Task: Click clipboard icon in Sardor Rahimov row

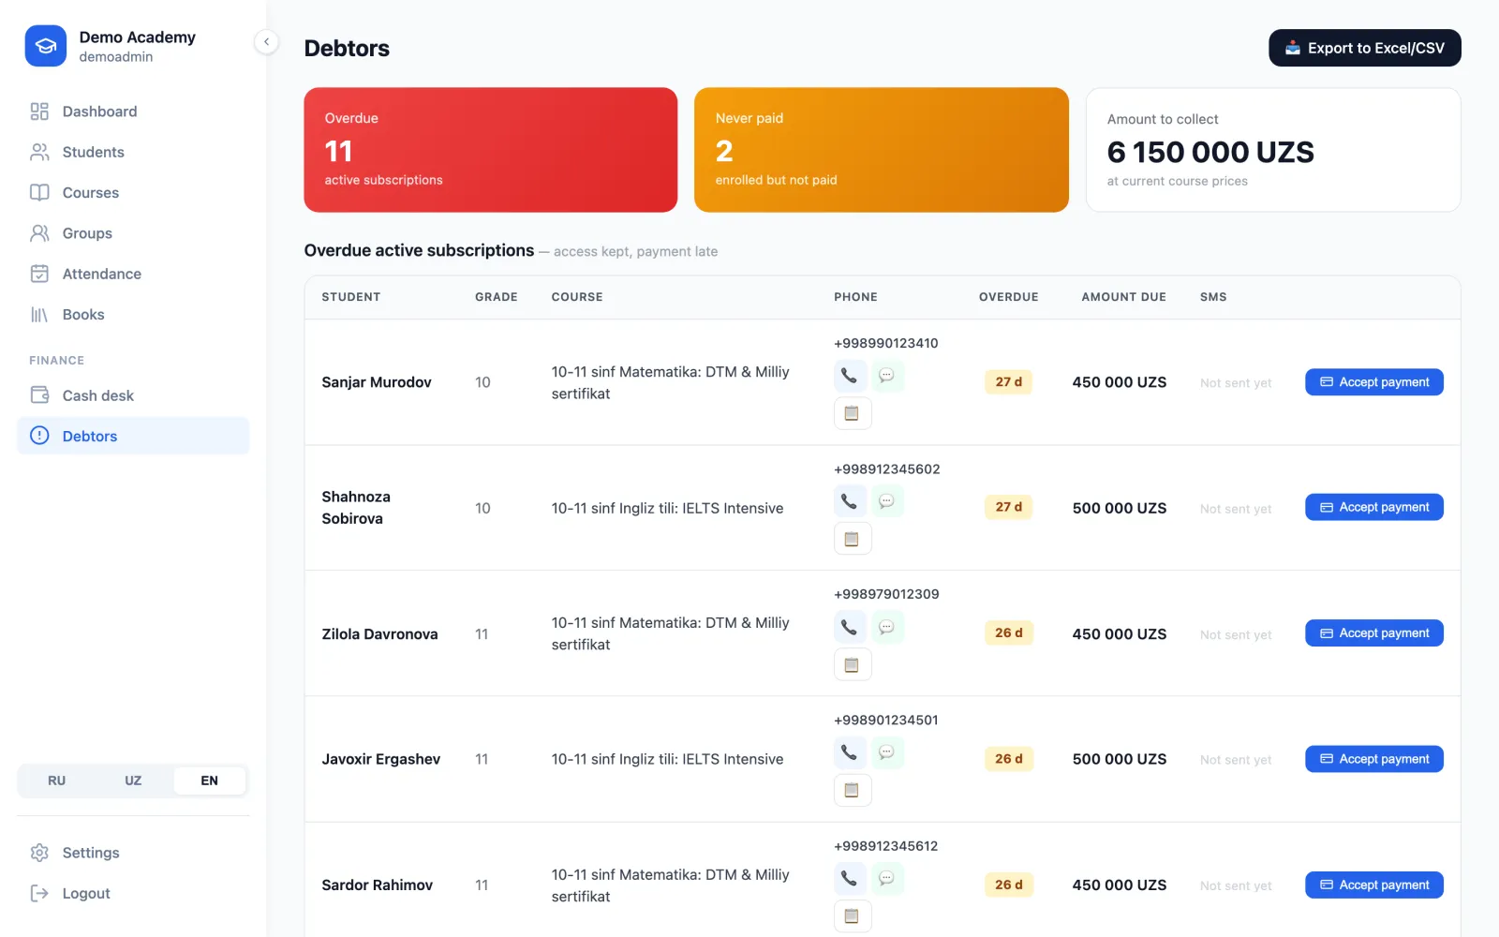Action: 853,915
